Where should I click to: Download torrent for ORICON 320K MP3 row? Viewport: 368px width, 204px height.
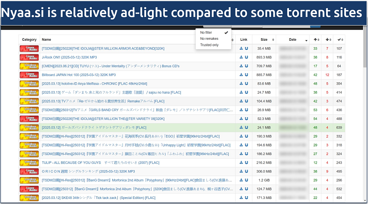point(241,172)
